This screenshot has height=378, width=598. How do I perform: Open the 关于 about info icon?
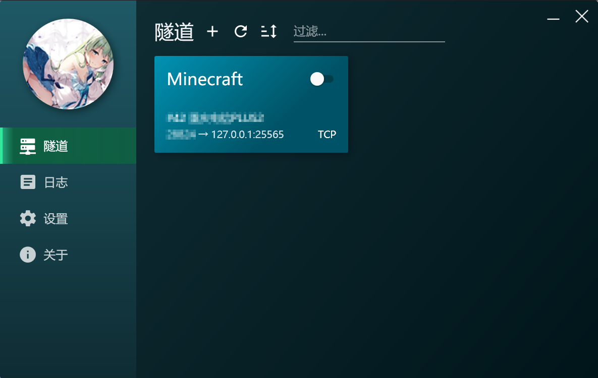tap(28, 255)
